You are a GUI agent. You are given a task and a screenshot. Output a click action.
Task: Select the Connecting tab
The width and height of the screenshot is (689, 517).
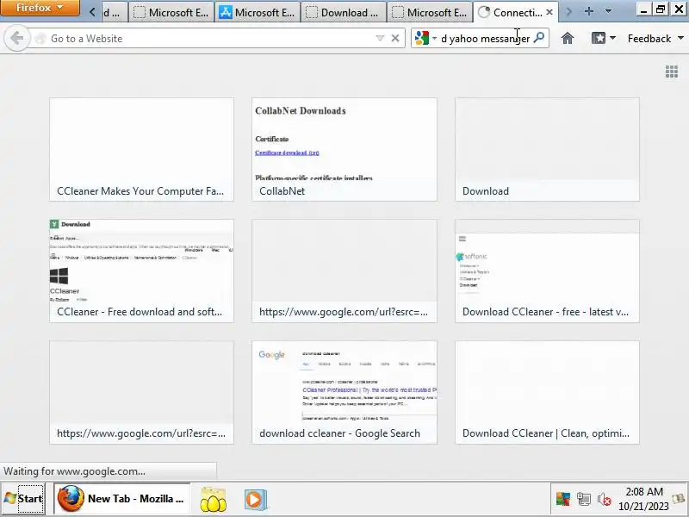(515, 13)
